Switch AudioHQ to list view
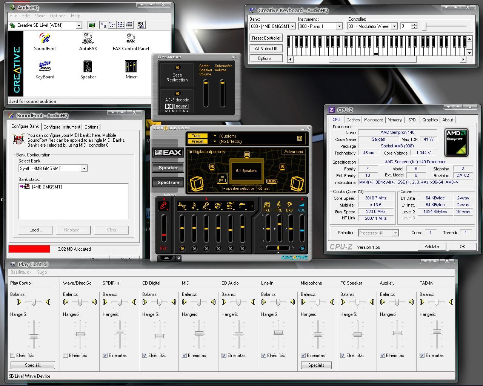The width and height of the screenshot is (483, 386). coord(121,25)
